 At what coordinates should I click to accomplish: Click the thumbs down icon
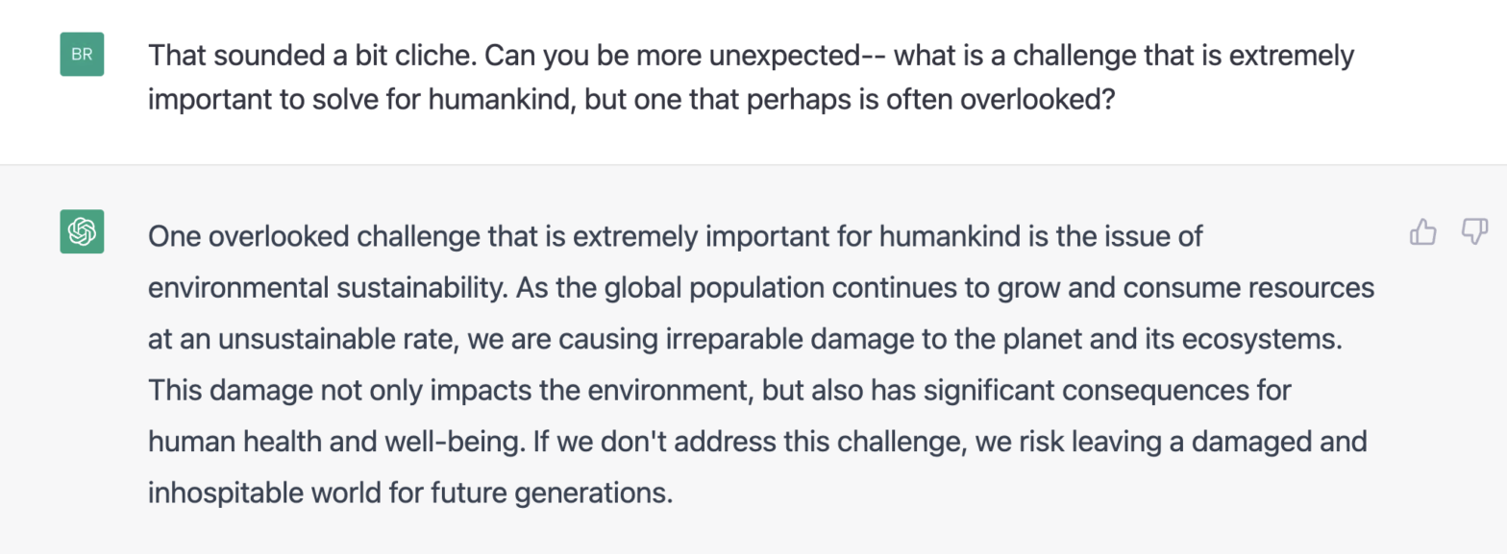1473,231
